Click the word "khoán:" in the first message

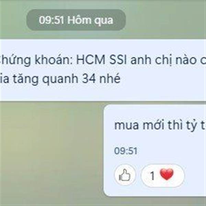tap(54, 60)
